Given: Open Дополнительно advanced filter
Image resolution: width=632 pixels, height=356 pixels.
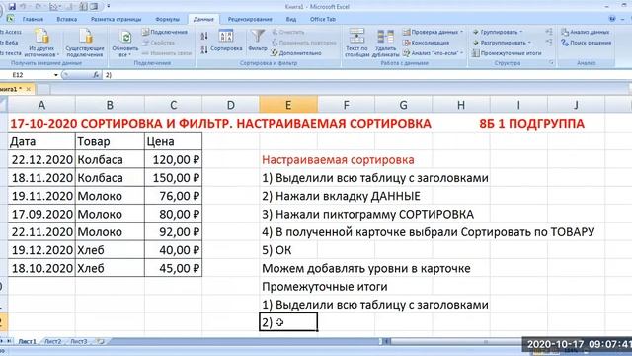Looking at the screenshot, I should coord(296,52).
